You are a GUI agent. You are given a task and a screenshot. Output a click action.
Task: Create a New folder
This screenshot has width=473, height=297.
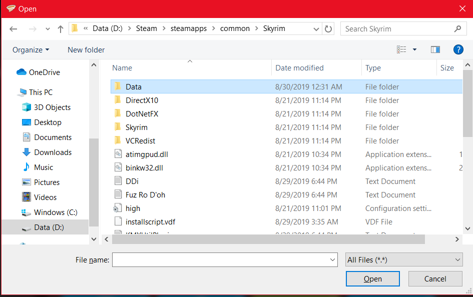[86, 49]
